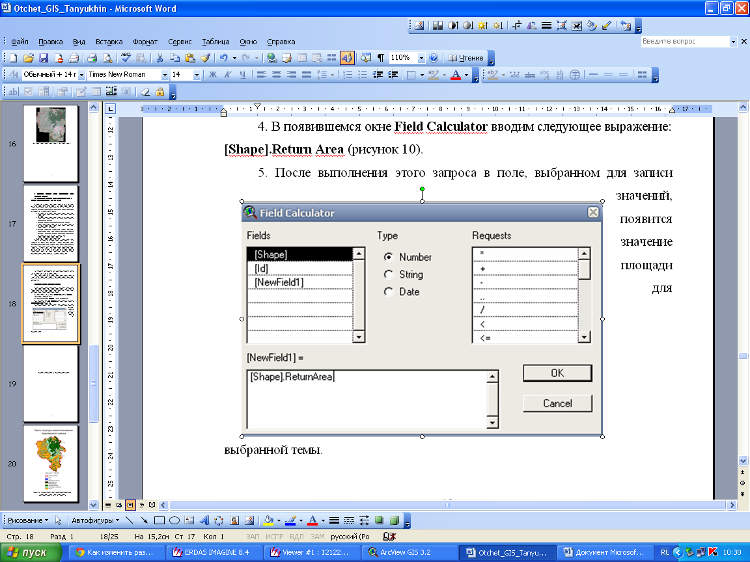
Task: Open font name Times New Roman dropdown
Action: (x=165, y=75)
